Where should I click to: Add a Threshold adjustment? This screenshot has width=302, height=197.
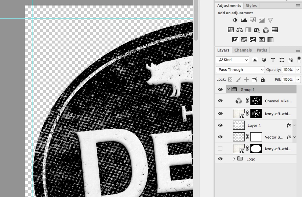point(253,40)
